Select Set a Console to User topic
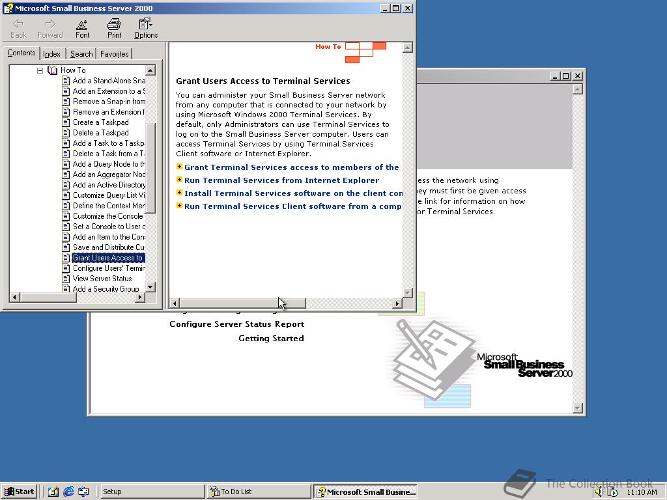 pyautogui.click(x=109, y=226)
